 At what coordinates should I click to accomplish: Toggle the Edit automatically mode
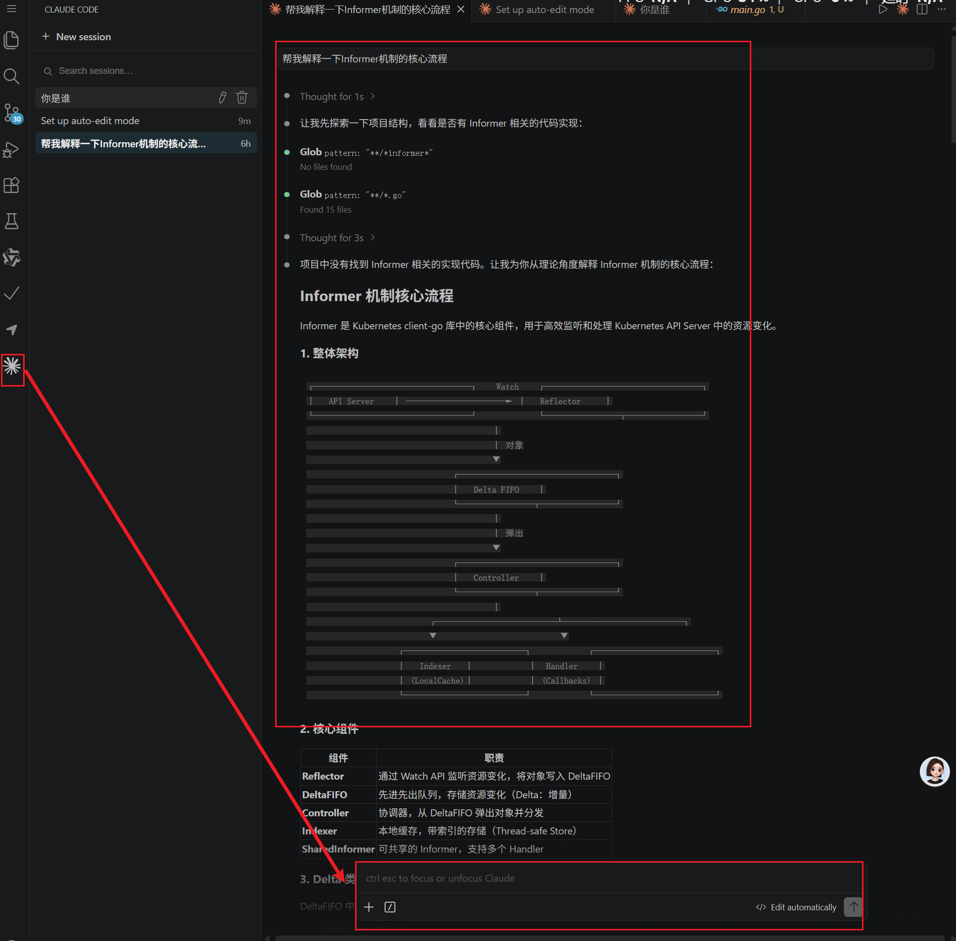click(797, 907)
